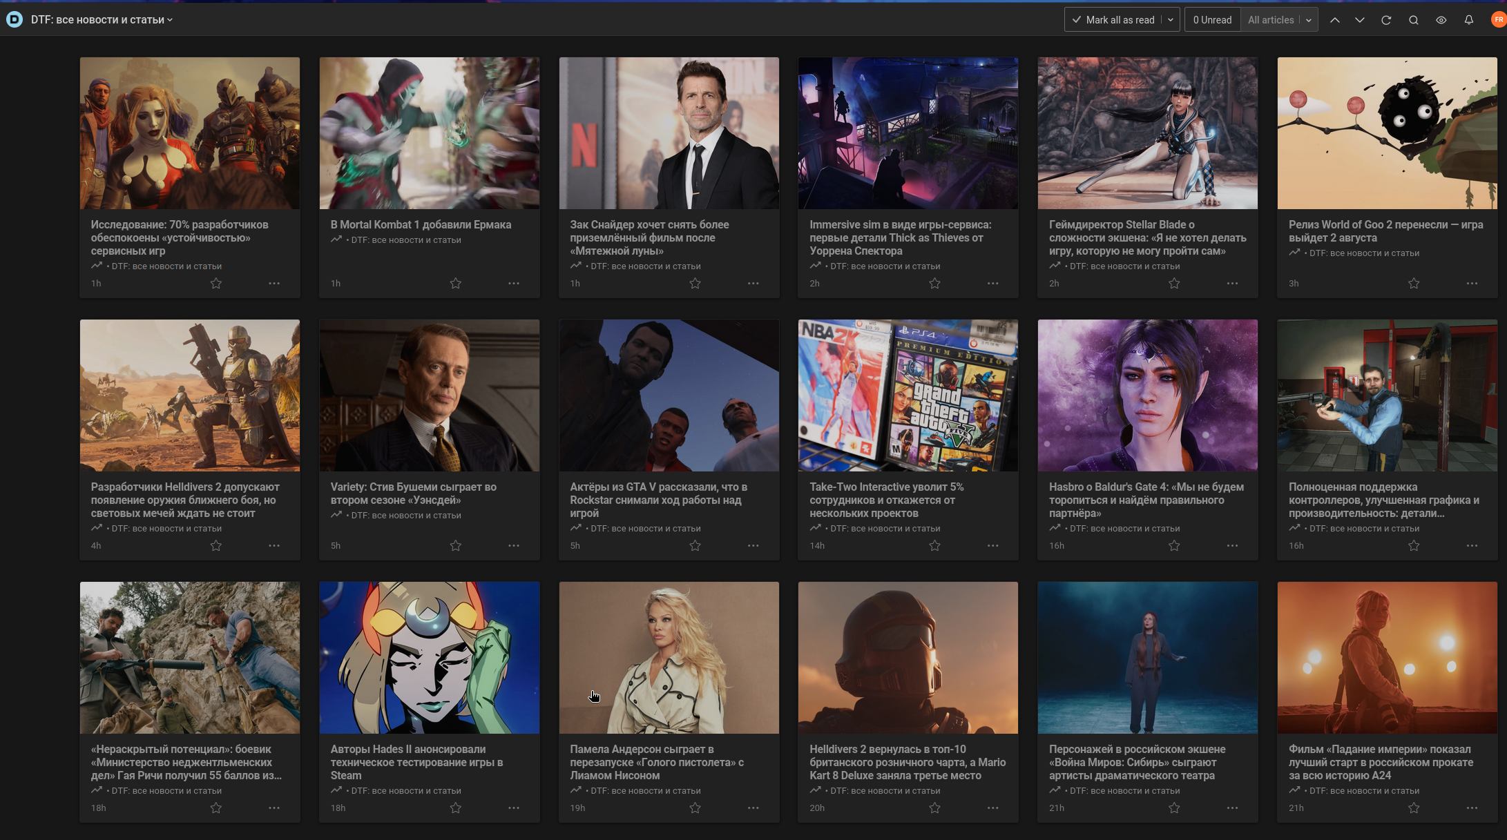Star the Helldivers 2 UK chart article

click(x=935, y=808)
